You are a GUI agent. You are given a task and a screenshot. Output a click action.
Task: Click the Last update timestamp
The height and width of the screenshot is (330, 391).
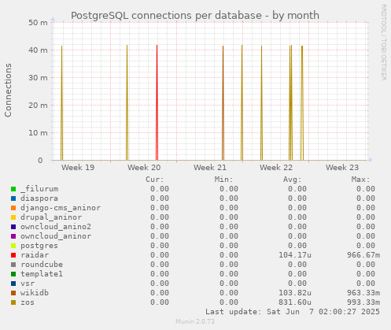click(293, 312)
